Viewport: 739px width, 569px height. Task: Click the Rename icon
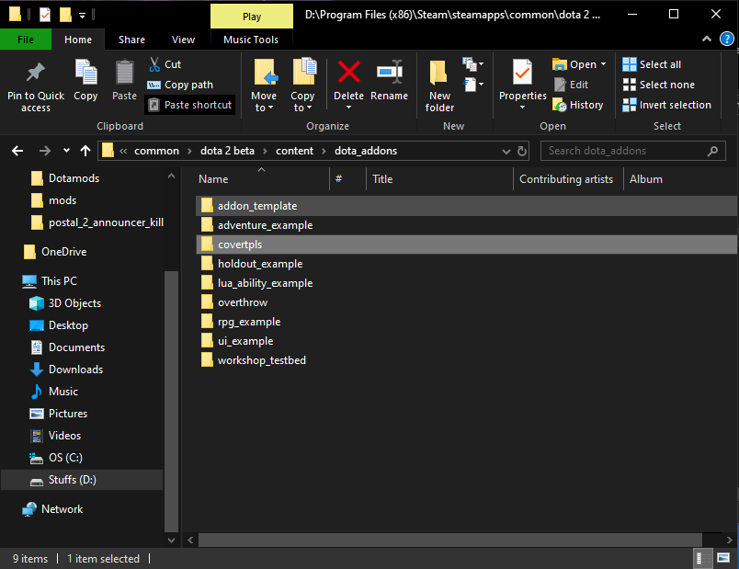coord(390,72)
